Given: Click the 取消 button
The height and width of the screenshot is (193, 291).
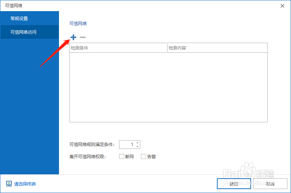Looking at the screenshot, I should pos(270,184).
